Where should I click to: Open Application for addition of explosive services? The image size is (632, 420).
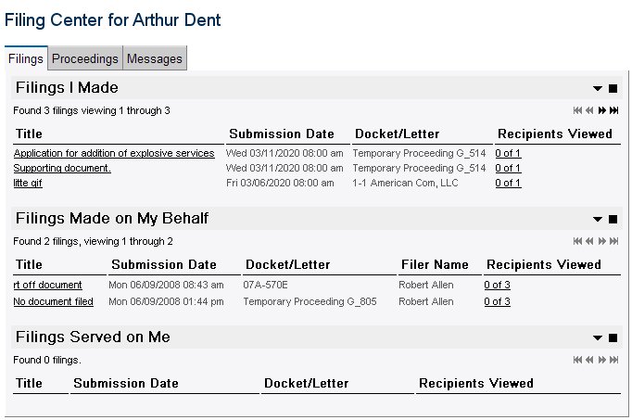coord(114,153)
